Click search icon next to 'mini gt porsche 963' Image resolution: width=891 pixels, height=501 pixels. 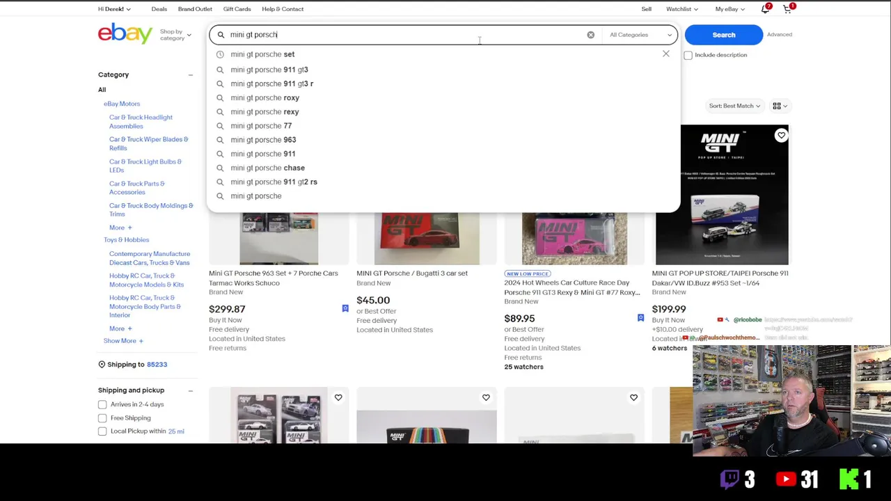point(220,140)
